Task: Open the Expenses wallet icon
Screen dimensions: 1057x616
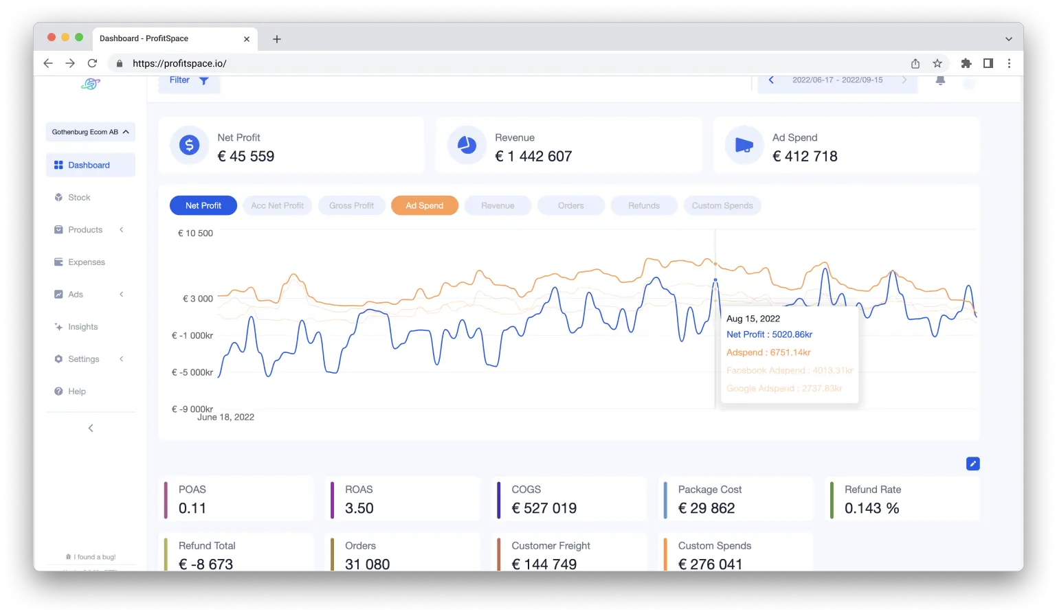Action: 58,262
